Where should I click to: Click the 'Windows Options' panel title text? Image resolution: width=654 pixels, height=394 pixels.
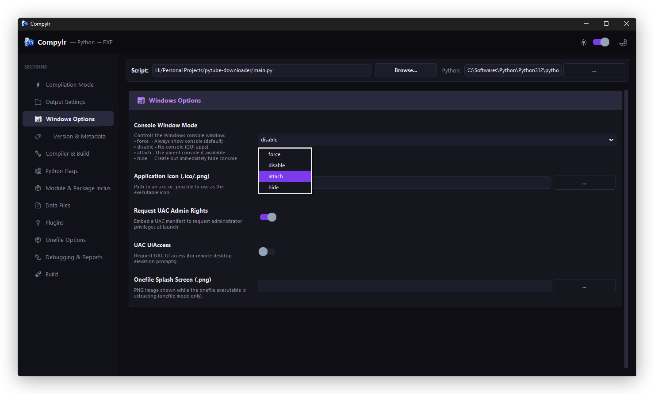point(175,101)
